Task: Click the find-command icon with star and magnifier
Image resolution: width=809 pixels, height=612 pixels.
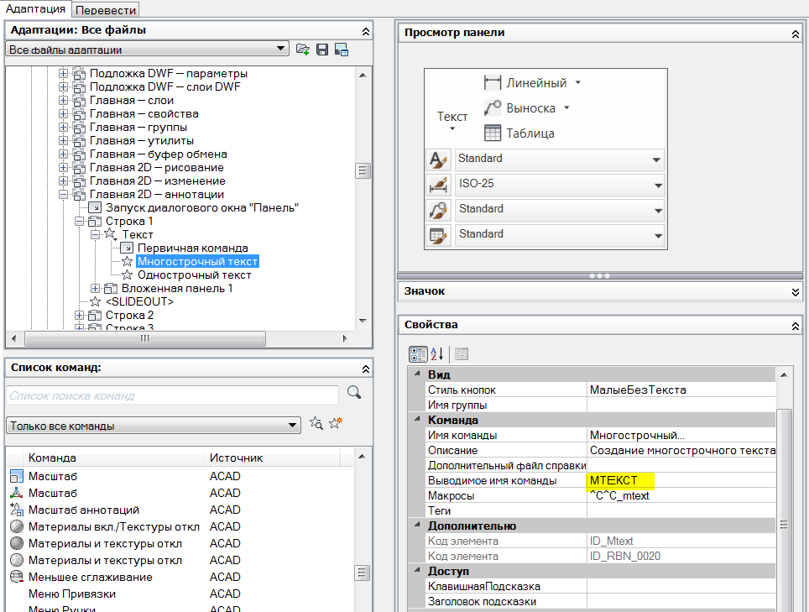Action: pyautogui.click(x=316, y=423)
